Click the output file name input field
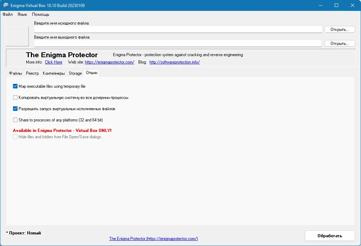This screenshot has width=361, height=246. click(178, 44)
